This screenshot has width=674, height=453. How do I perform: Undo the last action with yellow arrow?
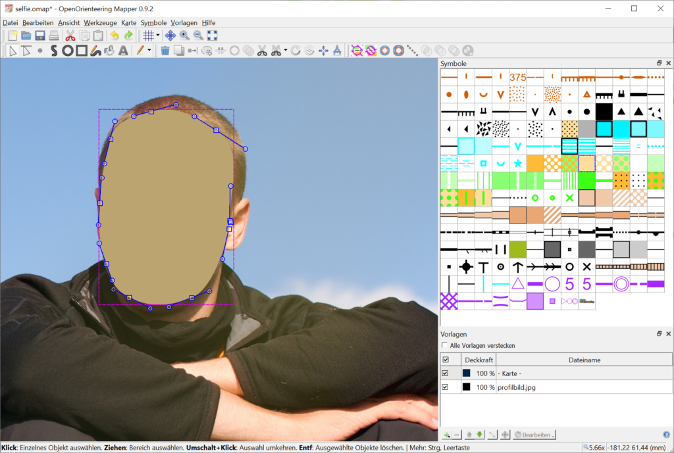pyautogui.click(x=115, y=36)
